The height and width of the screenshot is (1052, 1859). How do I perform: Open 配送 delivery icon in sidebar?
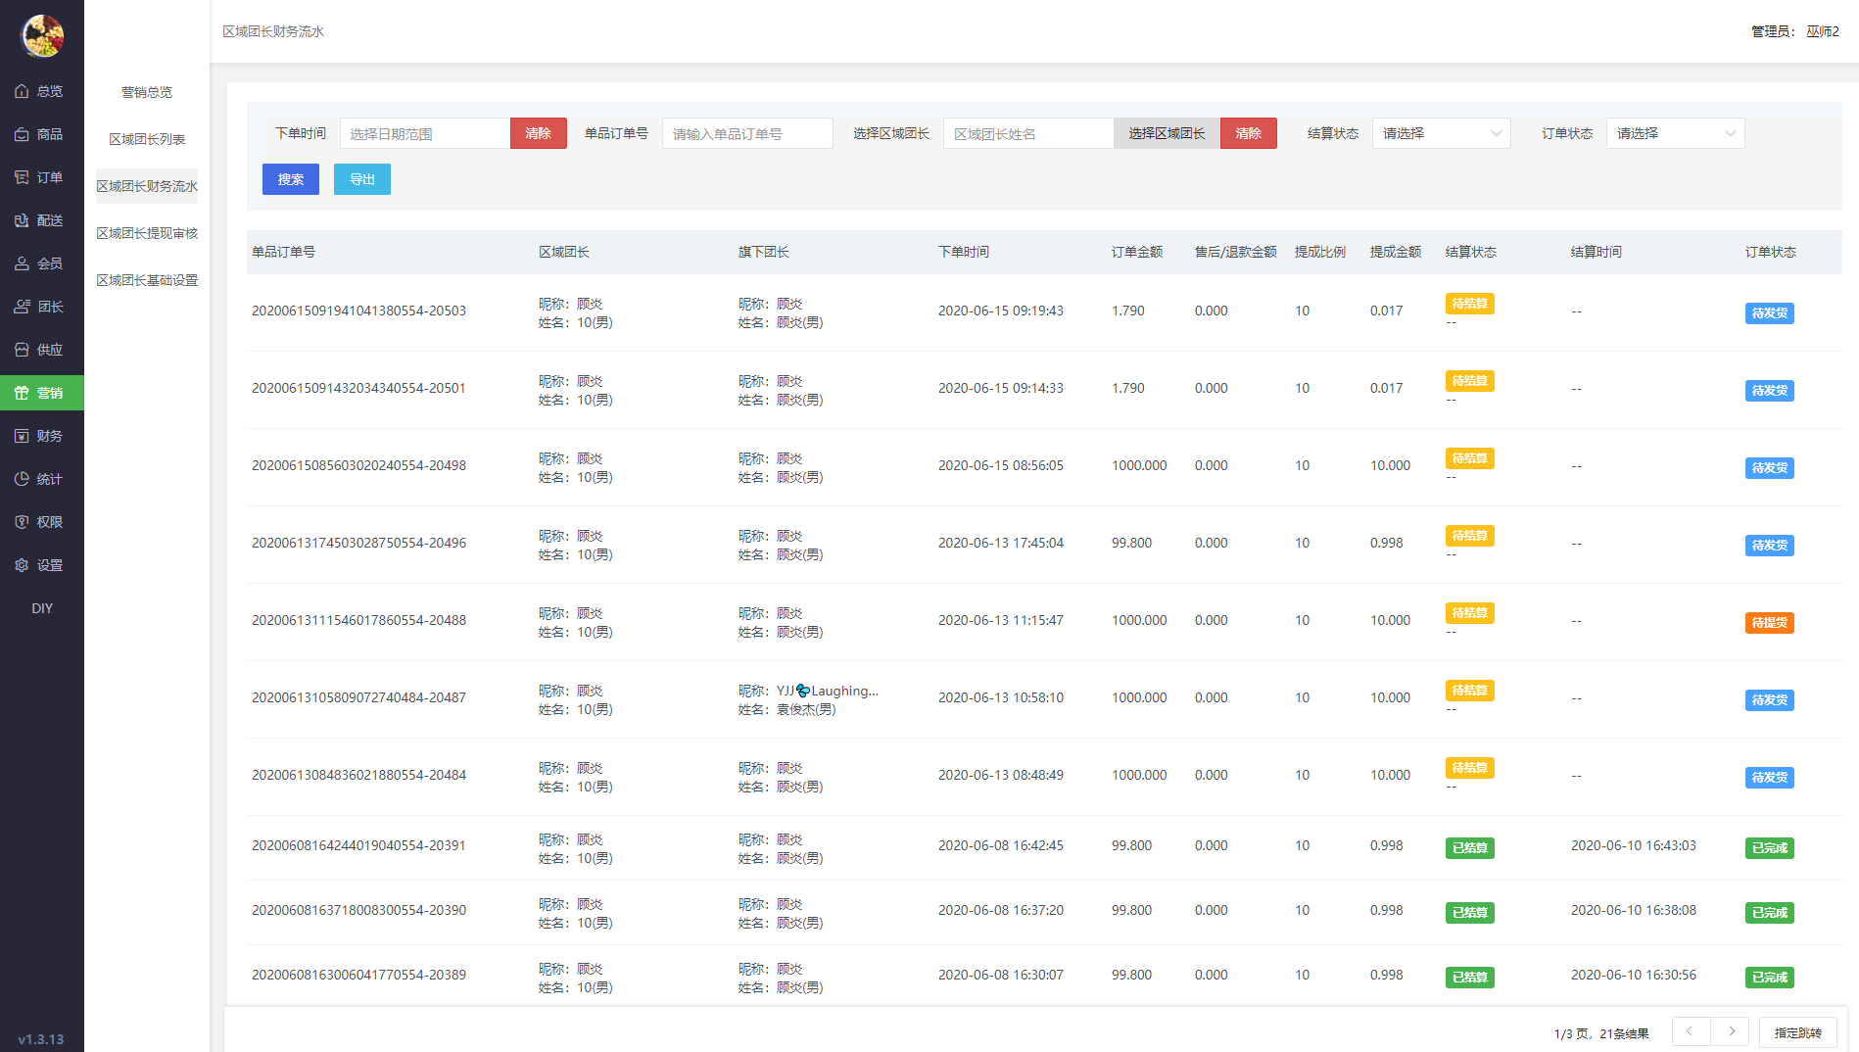(x=22, y=220)
